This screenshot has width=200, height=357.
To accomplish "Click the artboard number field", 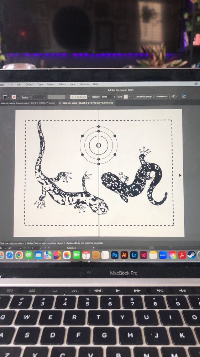I will [x=35, y=248].
